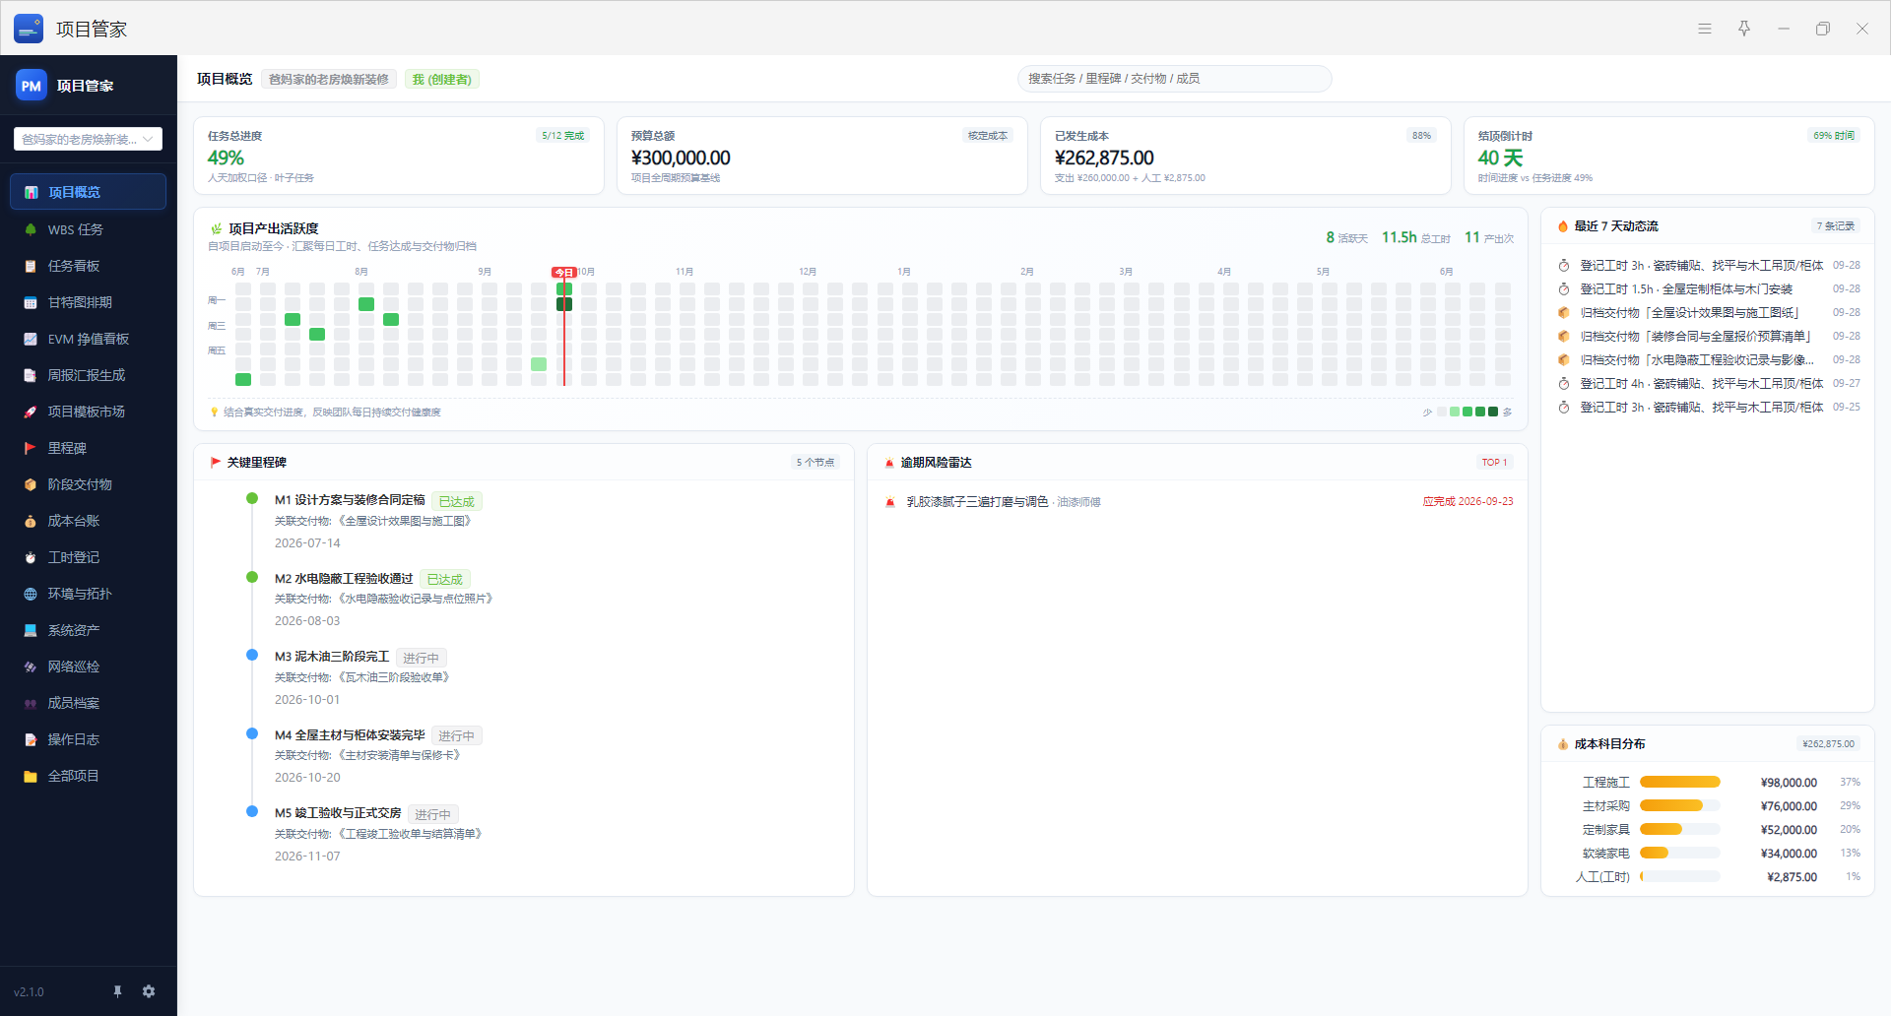Click the EVM 挣值看板 chart icon
Image resolution: width=1891 pixels, height=1016 pixels.
click(31, 339)
